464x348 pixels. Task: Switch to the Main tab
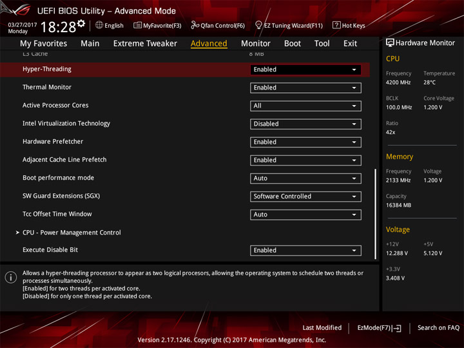(x=90, y=44)
